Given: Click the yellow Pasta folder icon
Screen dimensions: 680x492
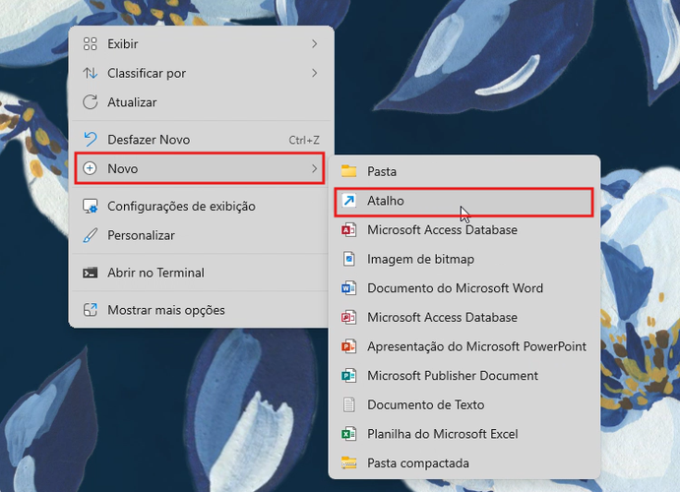Looking at the screenshot, I should tap(348, 171).
